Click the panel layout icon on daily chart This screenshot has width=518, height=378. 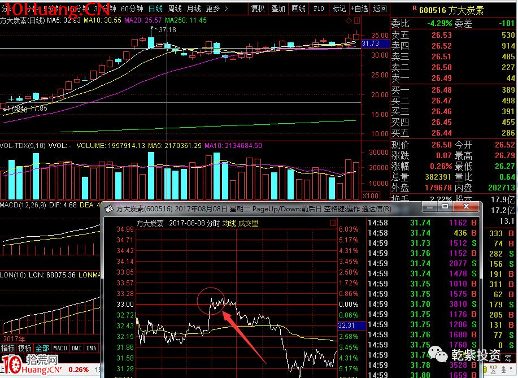357,21
